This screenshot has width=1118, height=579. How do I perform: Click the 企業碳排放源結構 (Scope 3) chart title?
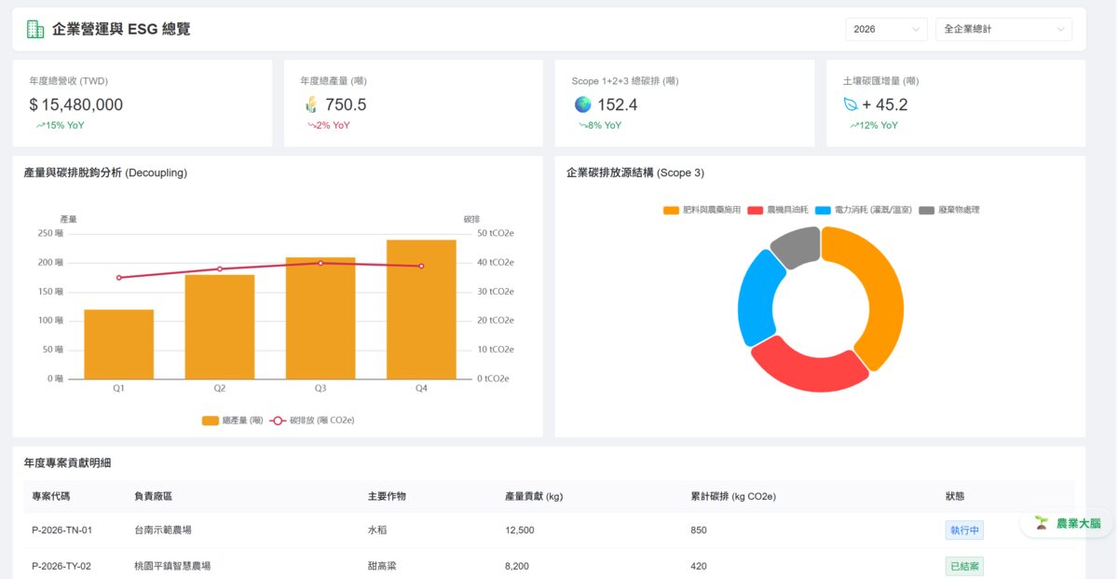pyautogui.click(x=635, y=172)
